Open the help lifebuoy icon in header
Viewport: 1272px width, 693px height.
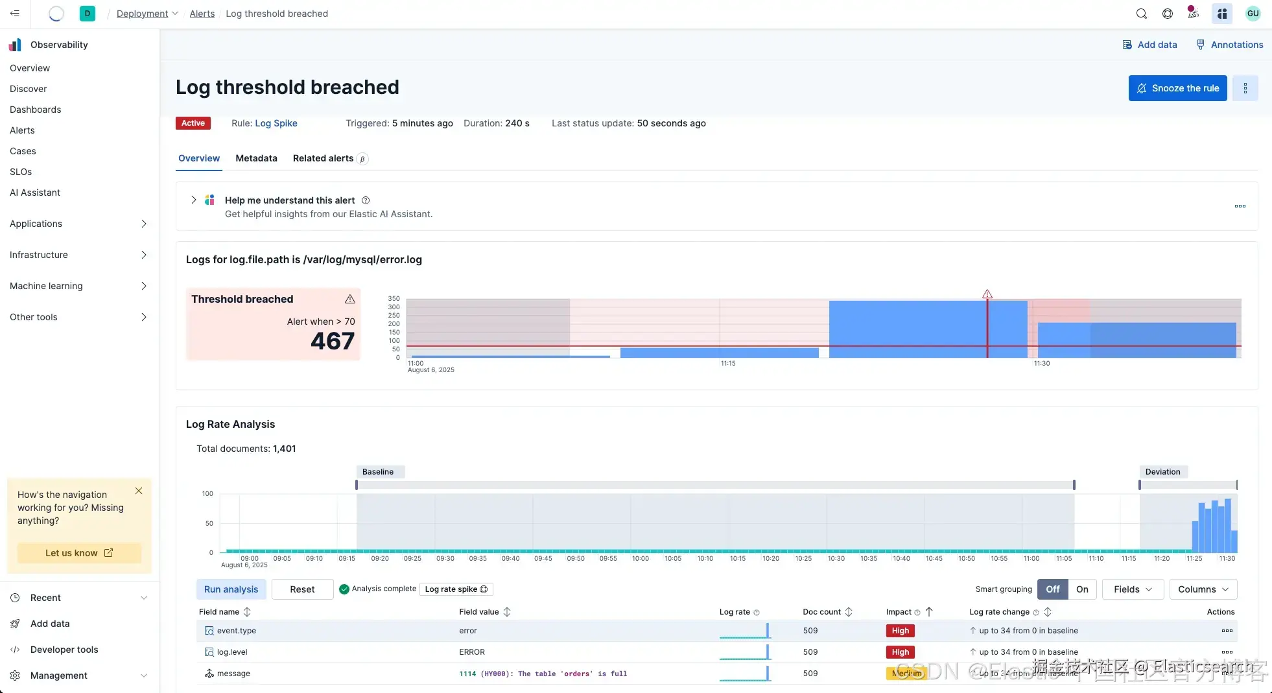coord(1167,14)
